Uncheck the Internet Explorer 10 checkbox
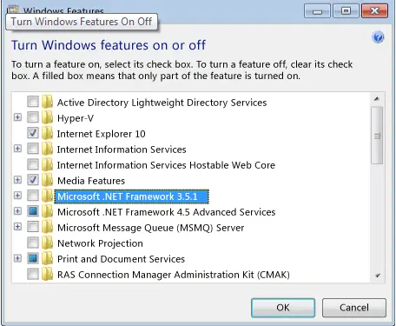The image size is (396, 326). click(x=33, y=133)
